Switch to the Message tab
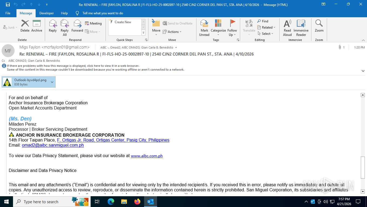367x207 pixels. pos(26,13)
